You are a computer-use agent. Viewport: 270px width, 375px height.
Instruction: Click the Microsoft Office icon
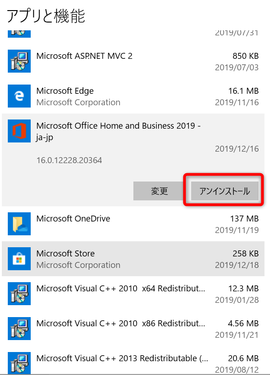click(x=19, y=131)
